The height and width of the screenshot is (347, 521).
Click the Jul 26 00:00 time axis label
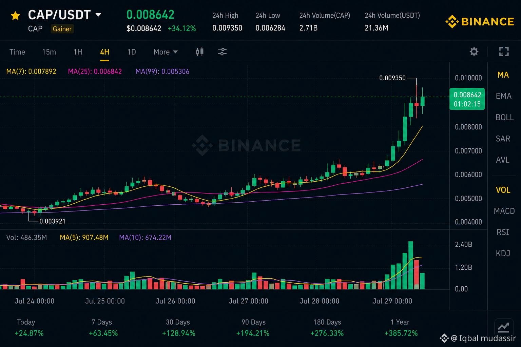click(x=175, y=301)
